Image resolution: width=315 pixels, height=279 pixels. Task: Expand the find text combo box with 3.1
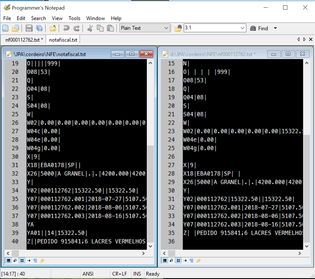[x=243, y=28]
